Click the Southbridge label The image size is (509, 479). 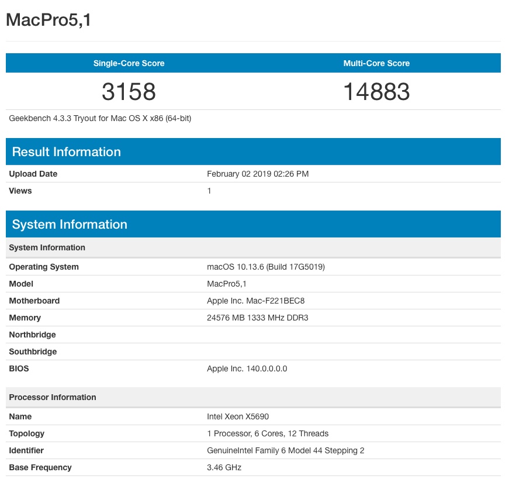[x=33, y=352]
